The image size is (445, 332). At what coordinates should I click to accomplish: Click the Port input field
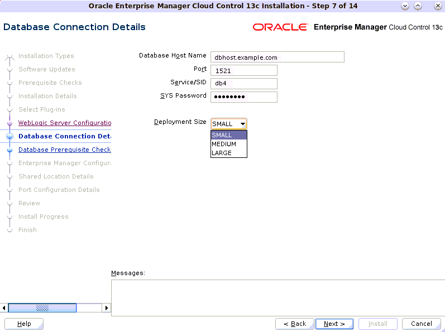tap(244, 70)
